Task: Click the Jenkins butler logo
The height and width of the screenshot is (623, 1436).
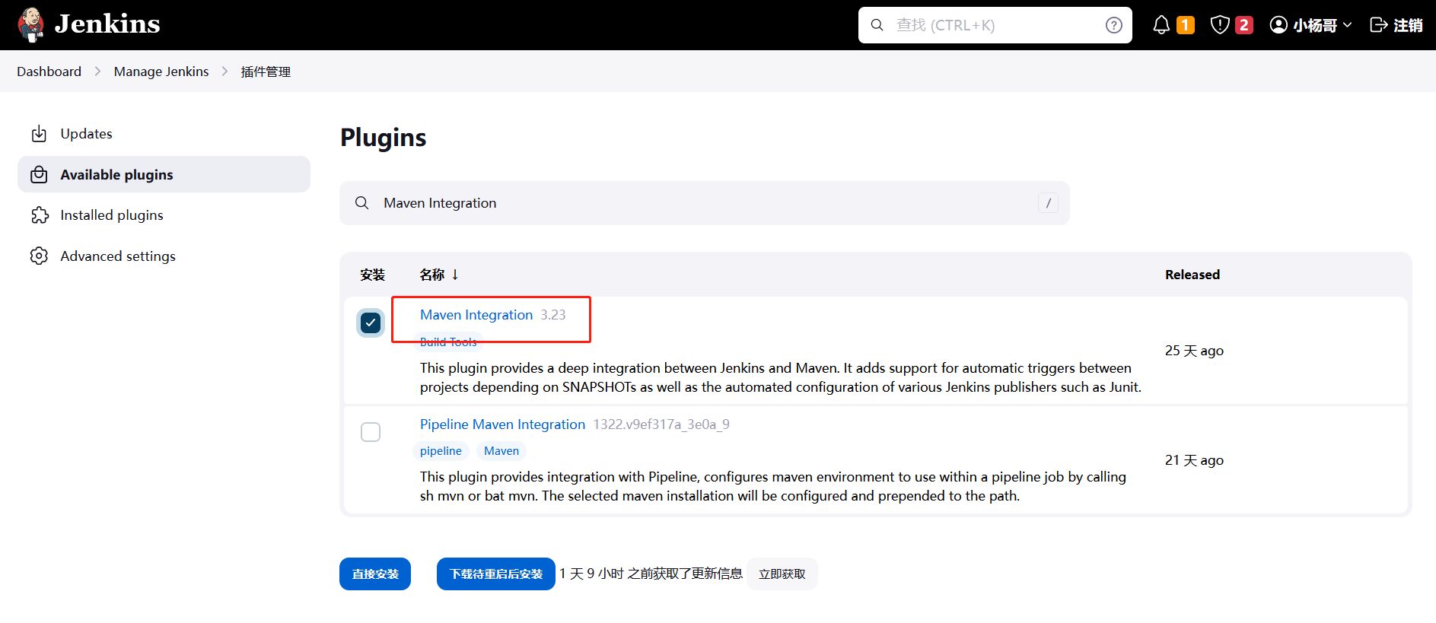Action: (x=31, y=24)
